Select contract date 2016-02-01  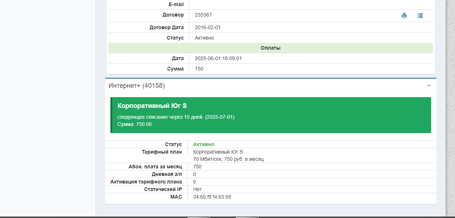(207, 27)
